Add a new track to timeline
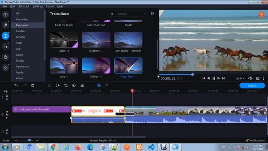 pos(5,91)
